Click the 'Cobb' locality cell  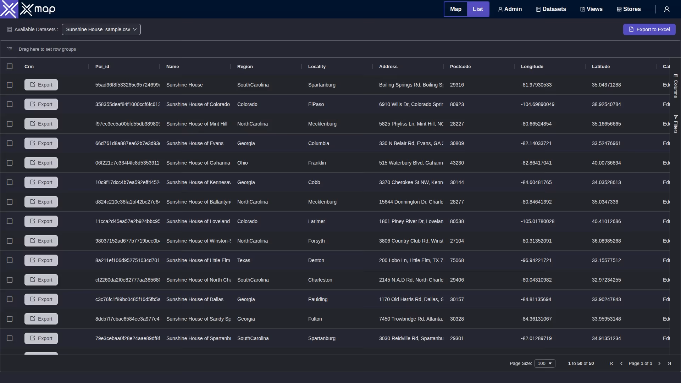tap(314, 182)
